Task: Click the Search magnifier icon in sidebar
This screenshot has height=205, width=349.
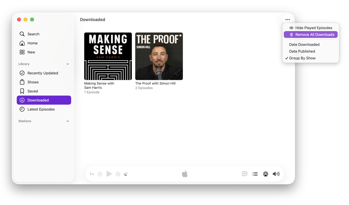Action: pos(22,34)
